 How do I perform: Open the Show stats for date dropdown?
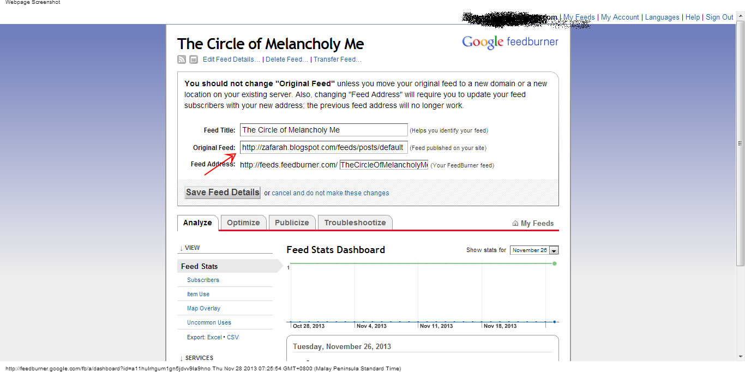pyautogui.click(x=534, y=250)
